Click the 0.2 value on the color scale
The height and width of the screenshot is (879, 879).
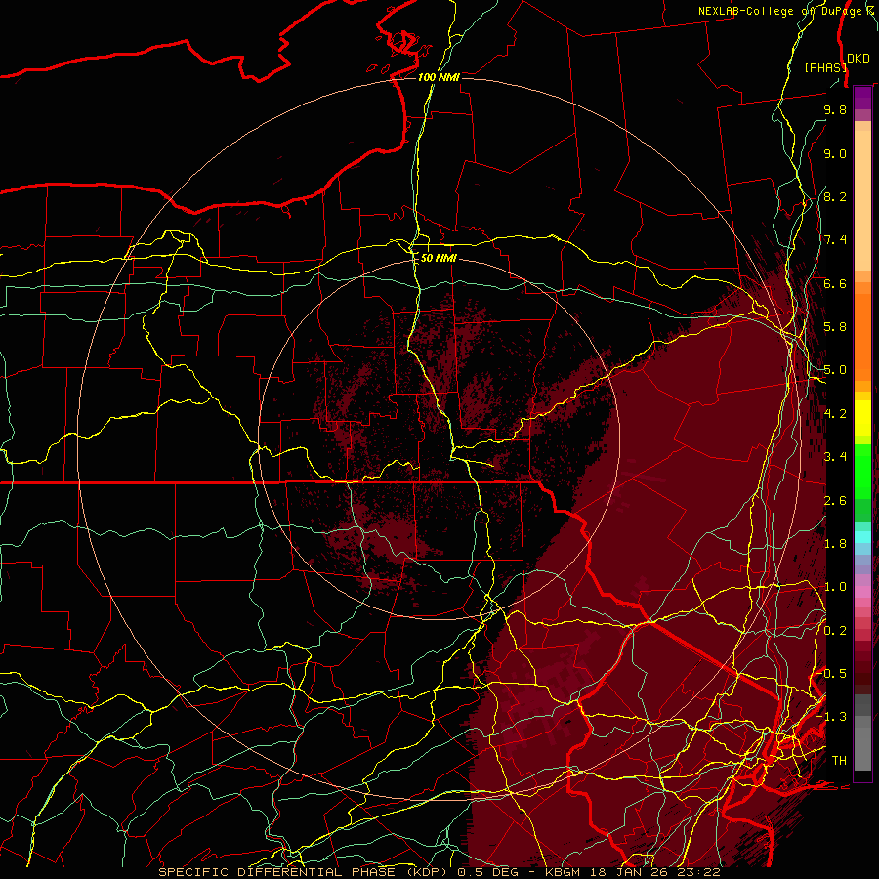pos(835,631)
